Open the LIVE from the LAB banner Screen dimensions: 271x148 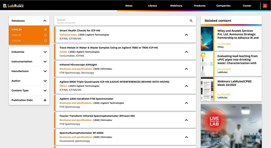click(x=231, y=126)
